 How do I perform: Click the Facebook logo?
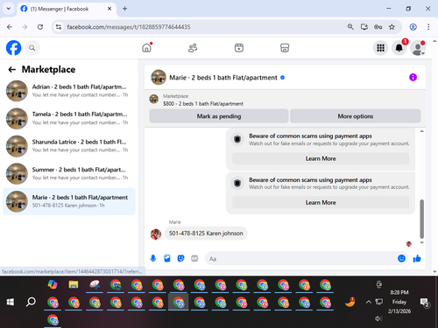coord(14,48)
